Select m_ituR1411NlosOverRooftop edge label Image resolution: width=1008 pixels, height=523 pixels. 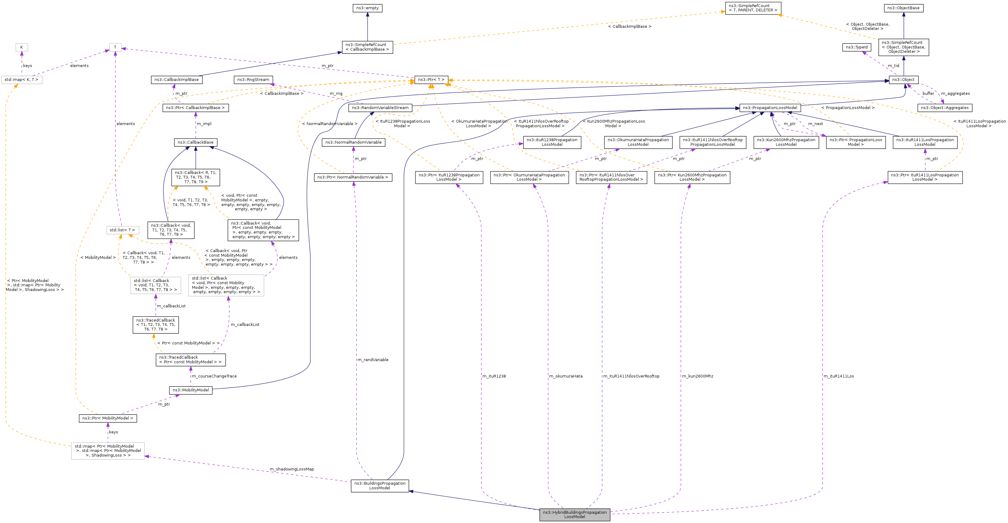pyautogui.click(x=631, y=376)
